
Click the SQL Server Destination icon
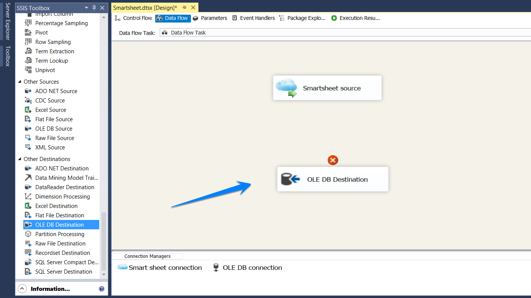pyautogui.click(x=28, y=271)
